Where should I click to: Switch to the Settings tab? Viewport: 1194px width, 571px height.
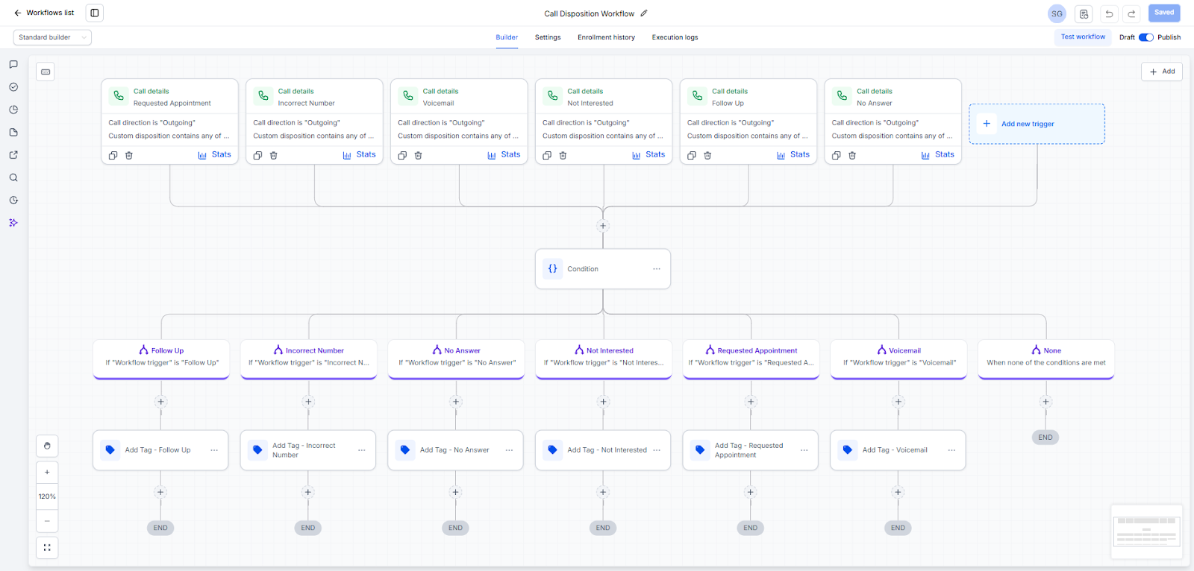[x=548, y=37]
